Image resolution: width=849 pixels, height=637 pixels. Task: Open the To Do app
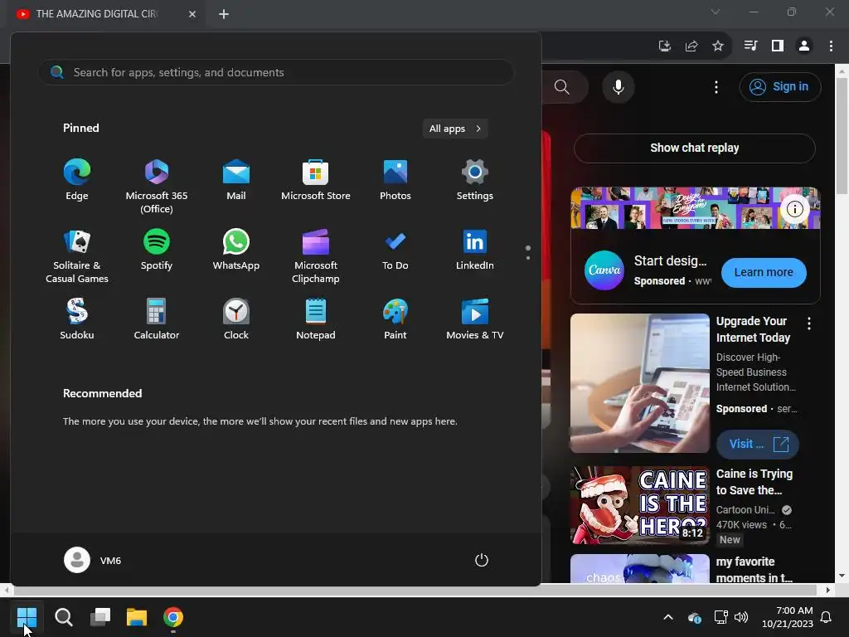395,250
